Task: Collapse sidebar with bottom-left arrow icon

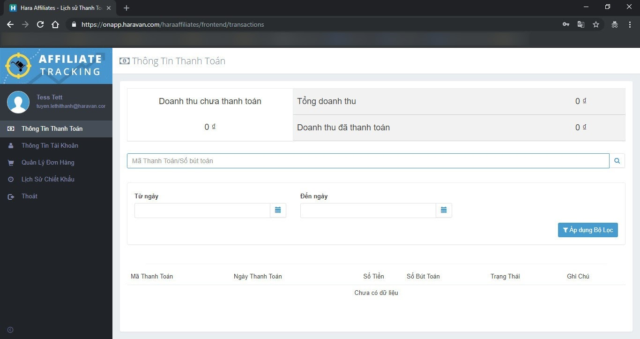Action: click(x=10, y=330)
